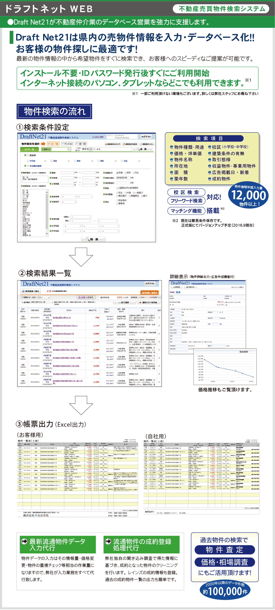Switch to the エリア一覧 tab

pyautogui.click(x=29, y=149)
